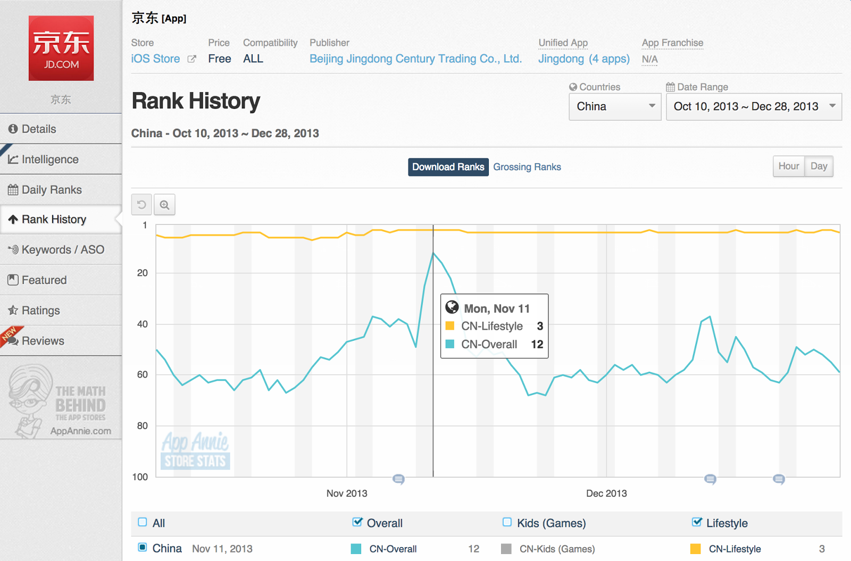Screen dimensions: 851x561
Task: Switch chart granularity to Day
Action: click(819, 166)
